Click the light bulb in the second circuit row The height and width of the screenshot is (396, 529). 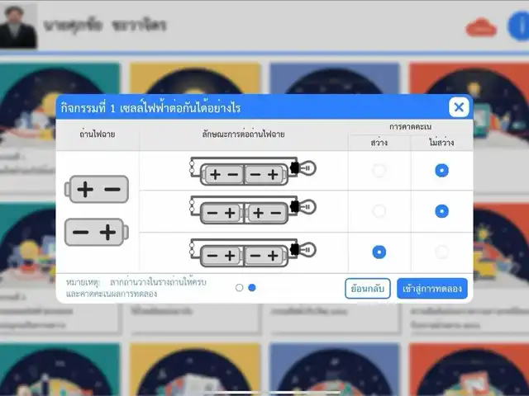(x=303, y=209)
